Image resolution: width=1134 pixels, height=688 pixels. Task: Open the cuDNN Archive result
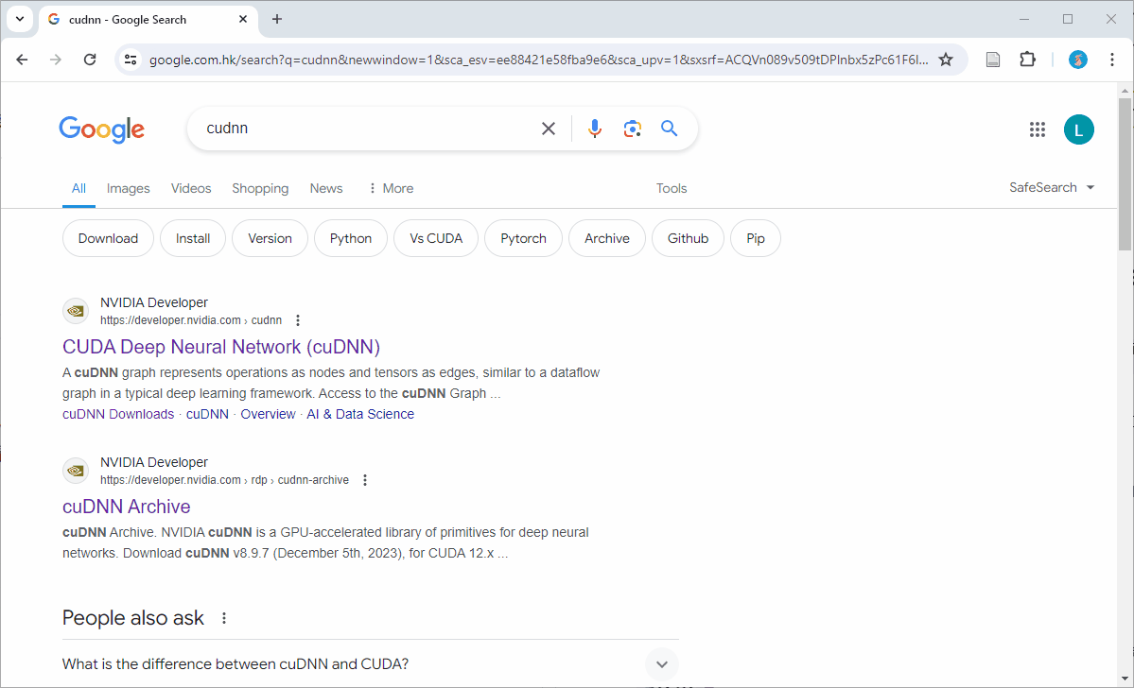(127, 507)
